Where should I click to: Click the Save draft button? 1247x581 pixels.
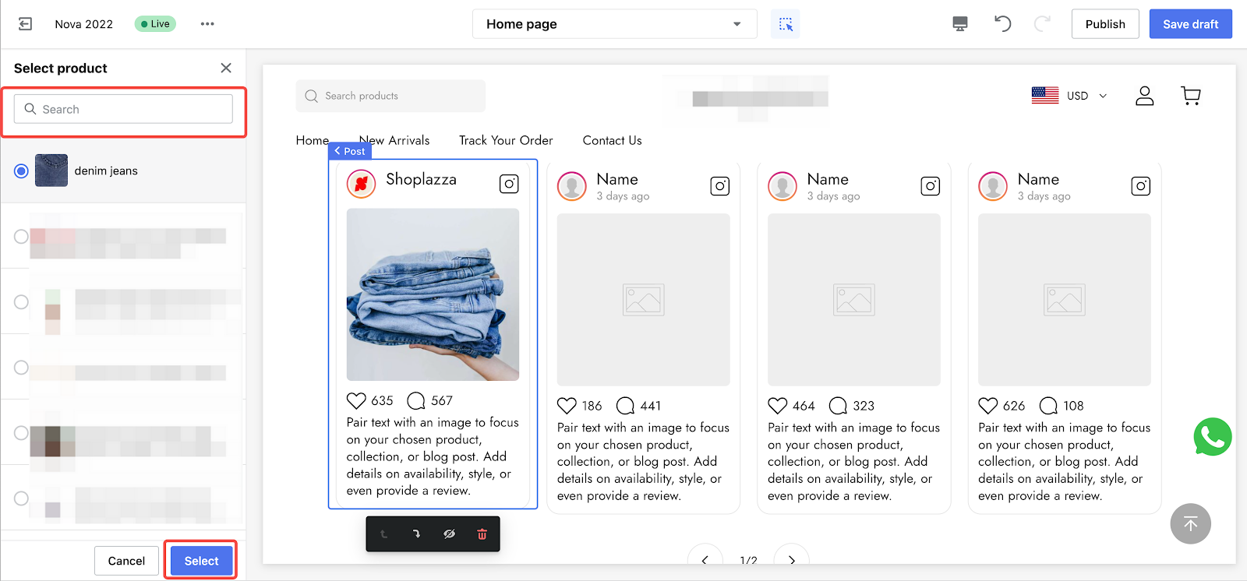coord(1190,24)
